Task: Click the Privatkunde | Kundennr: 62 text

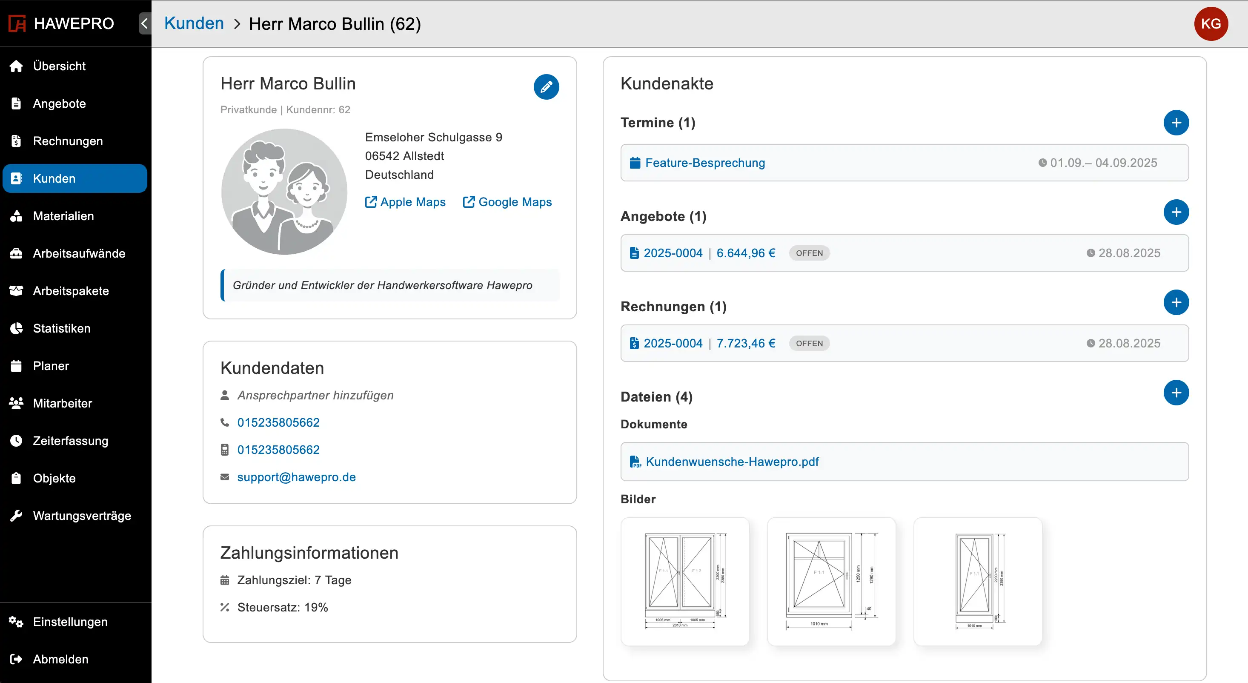Action: coord(285,109)
